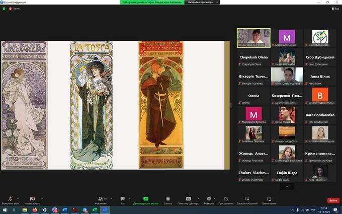Open Task View in taskbar

[x=15, y=210]
